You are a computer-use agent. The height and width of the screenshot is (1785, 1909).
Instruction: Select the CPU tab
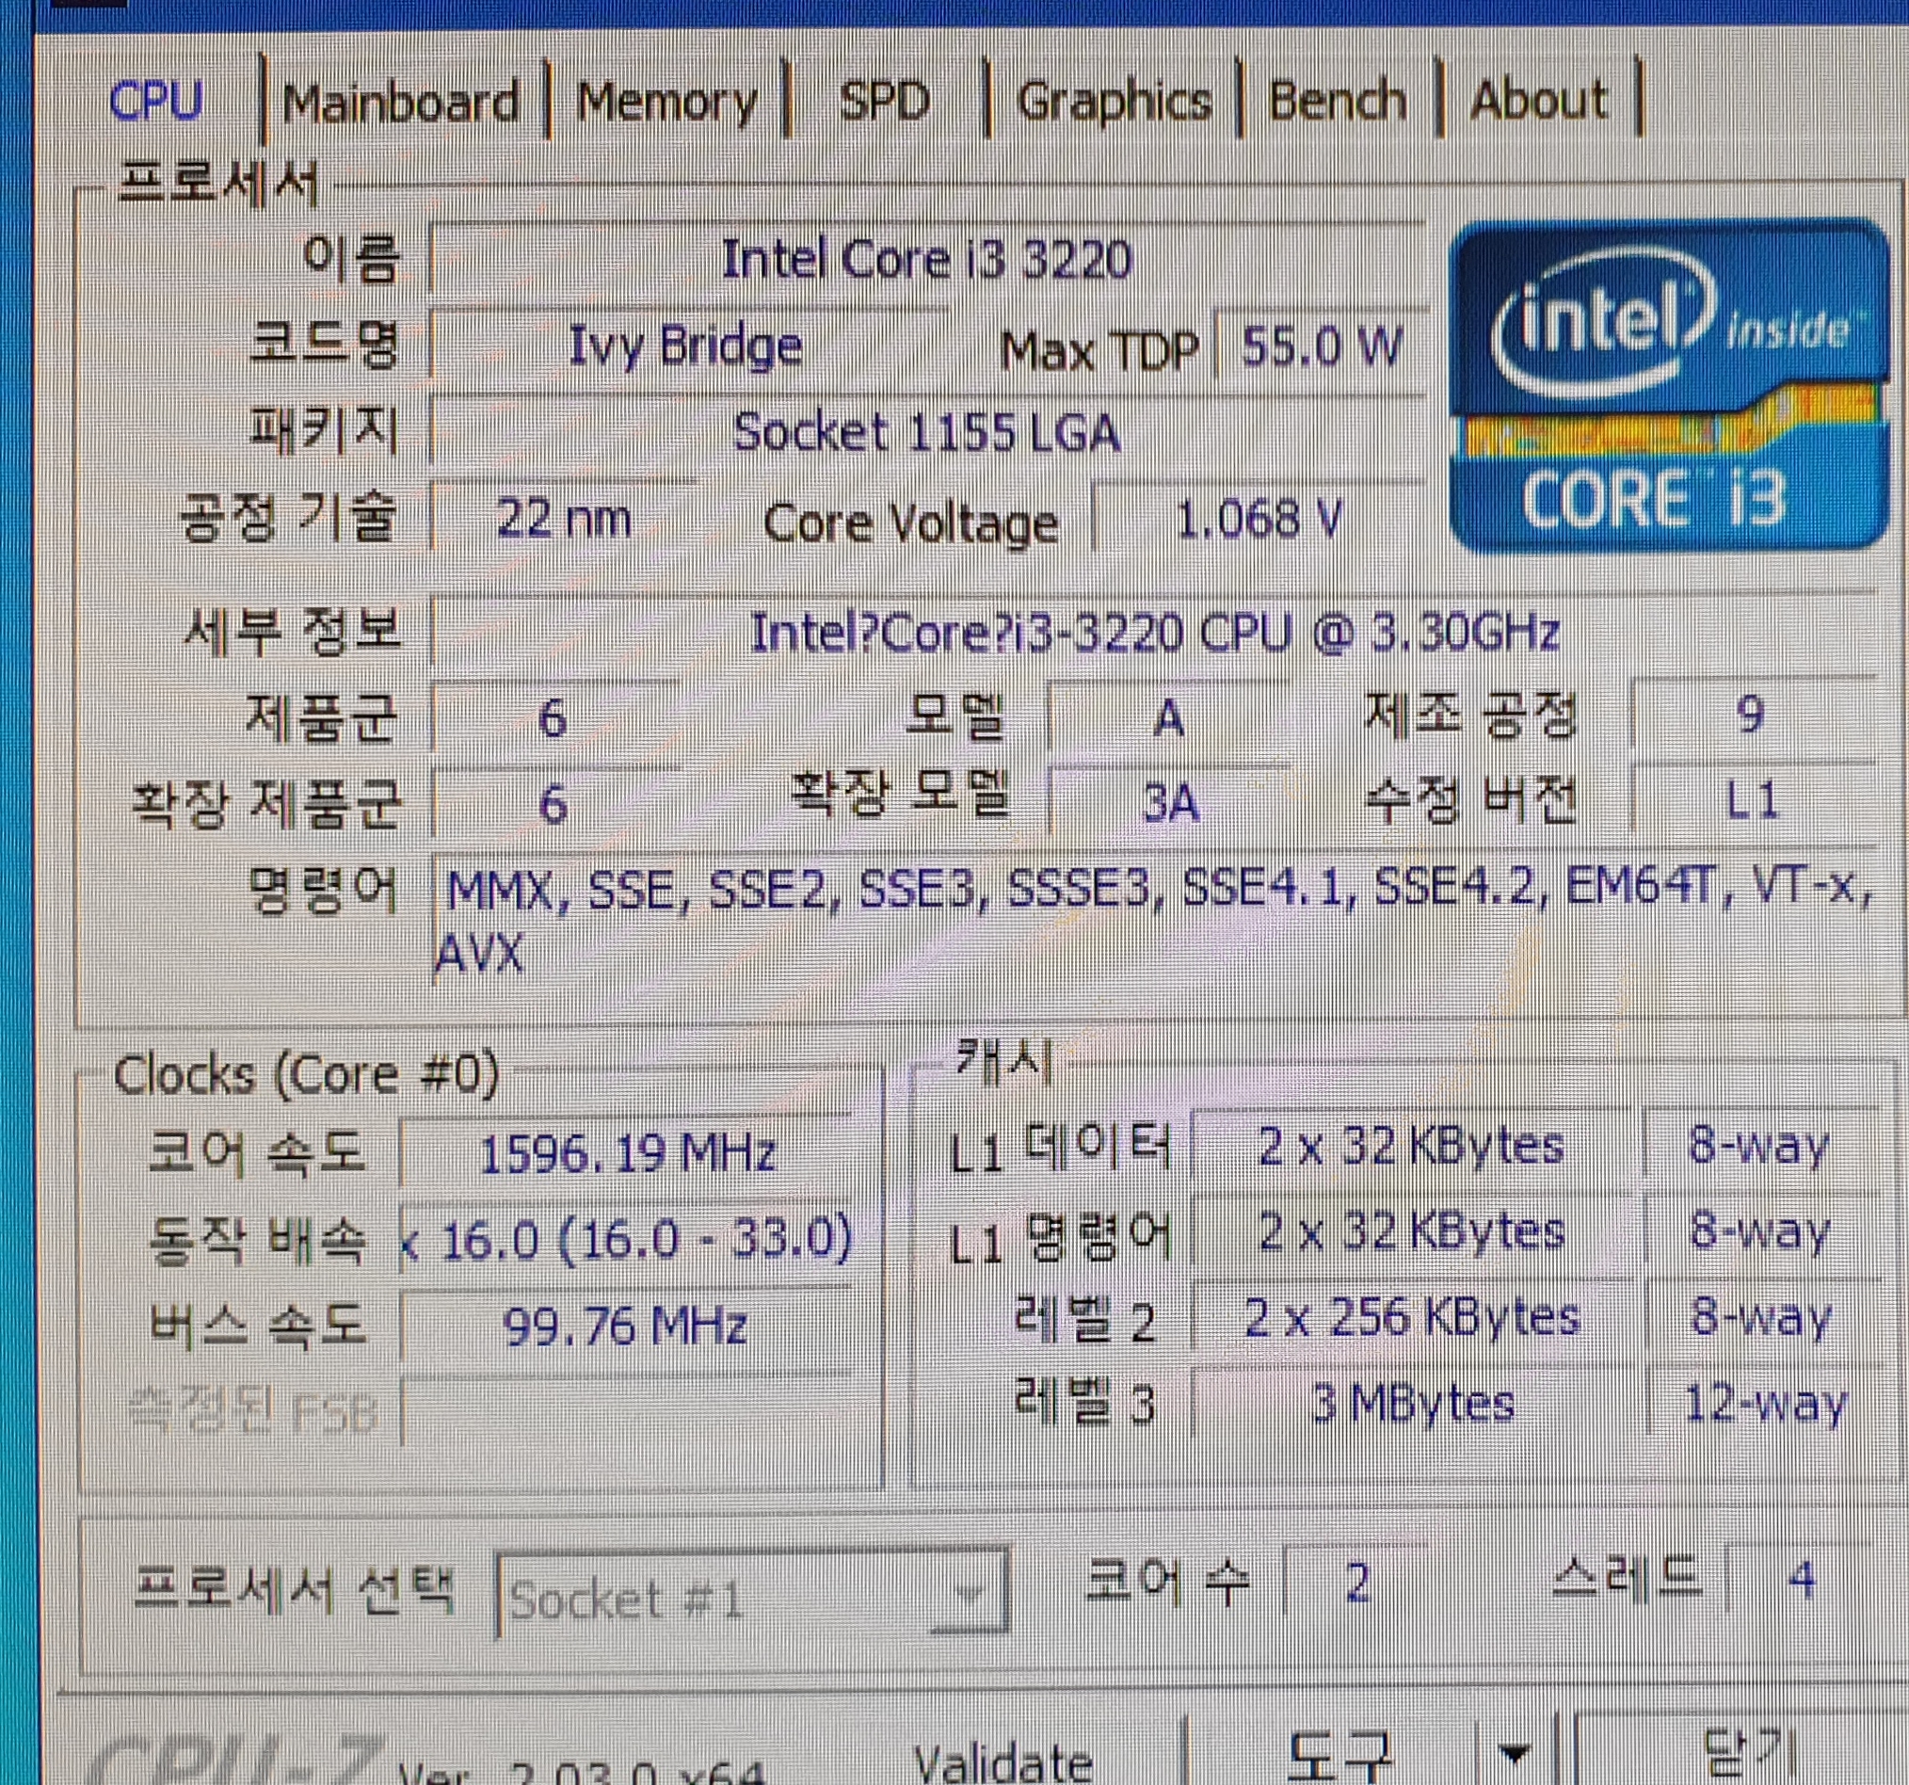point(155,102)
